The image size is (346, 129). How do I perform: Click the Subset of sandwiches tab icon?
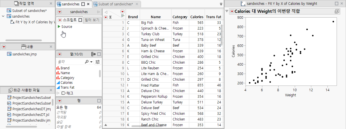coord(96,4)
